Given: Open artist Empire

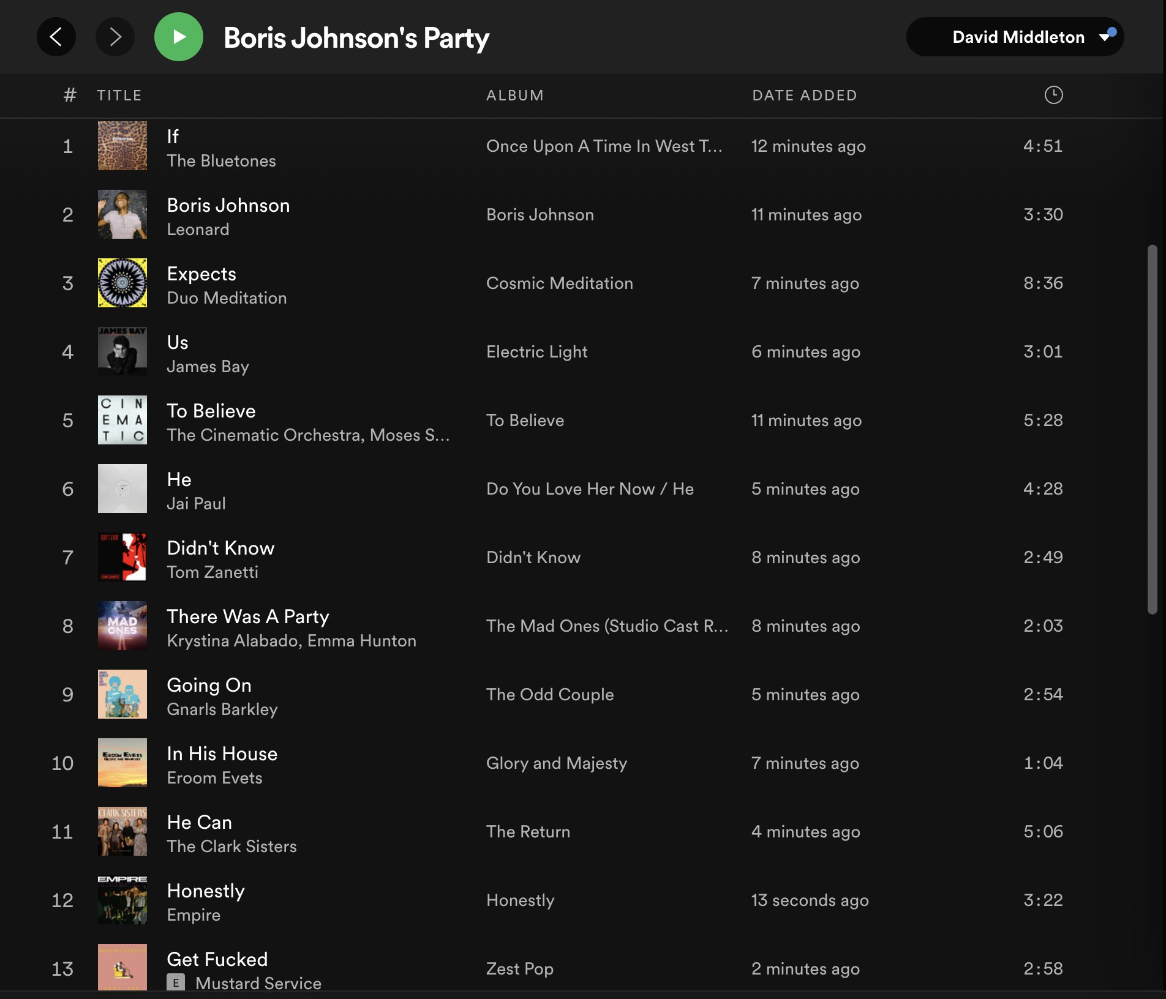Looking at the screenshot, I should (x=194, y=915).
